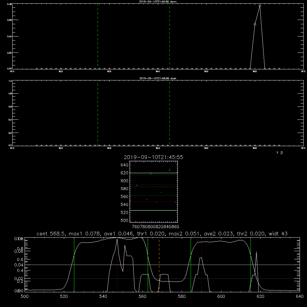Click y-axis label 0.02 on dawn plot

click(x=10, y=53)
